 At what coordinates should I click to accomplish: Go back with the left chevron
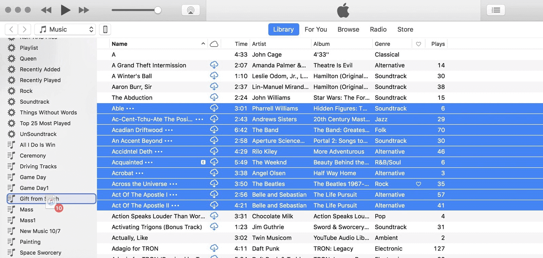click(x=11, y=29)
